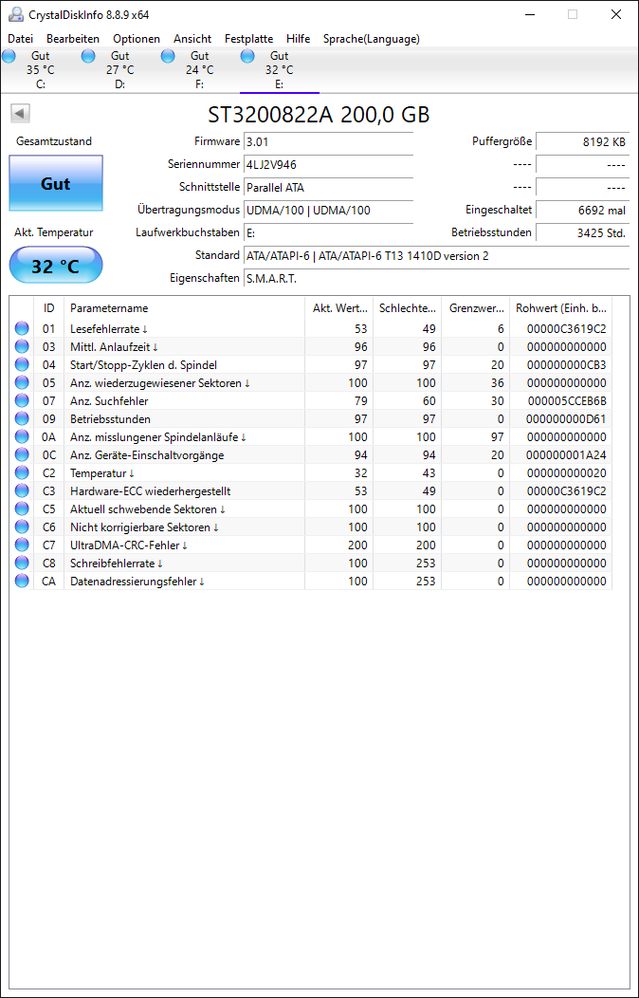Viewport: 639px width, 998px height.
Task: Open the Festplatte menu
Action: coord(248,39)
